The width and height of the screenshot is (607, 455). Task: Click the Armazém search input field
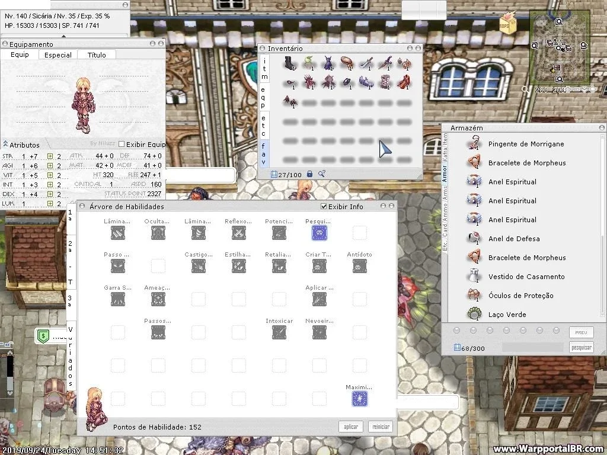coord(533,347)
